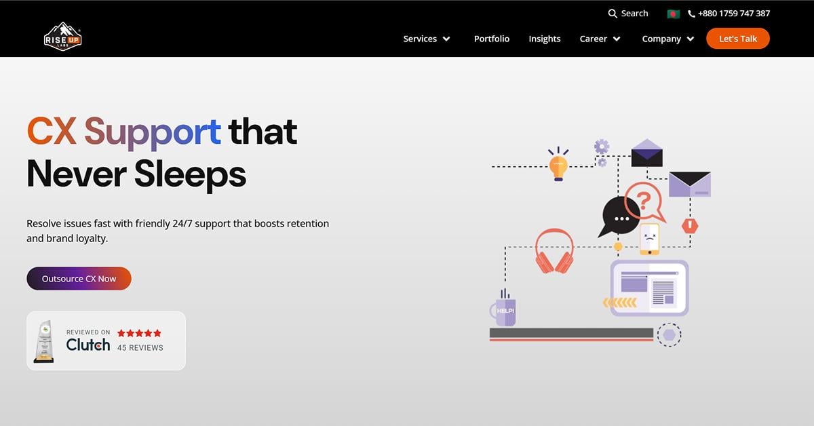Go to the Portfolio page
The image size is (814, 426).
(492, 39)
